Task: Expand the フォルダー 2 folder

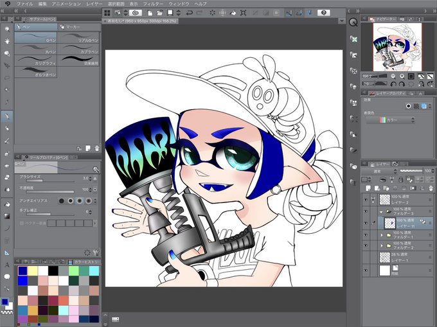Action: [x=382, y=246]
